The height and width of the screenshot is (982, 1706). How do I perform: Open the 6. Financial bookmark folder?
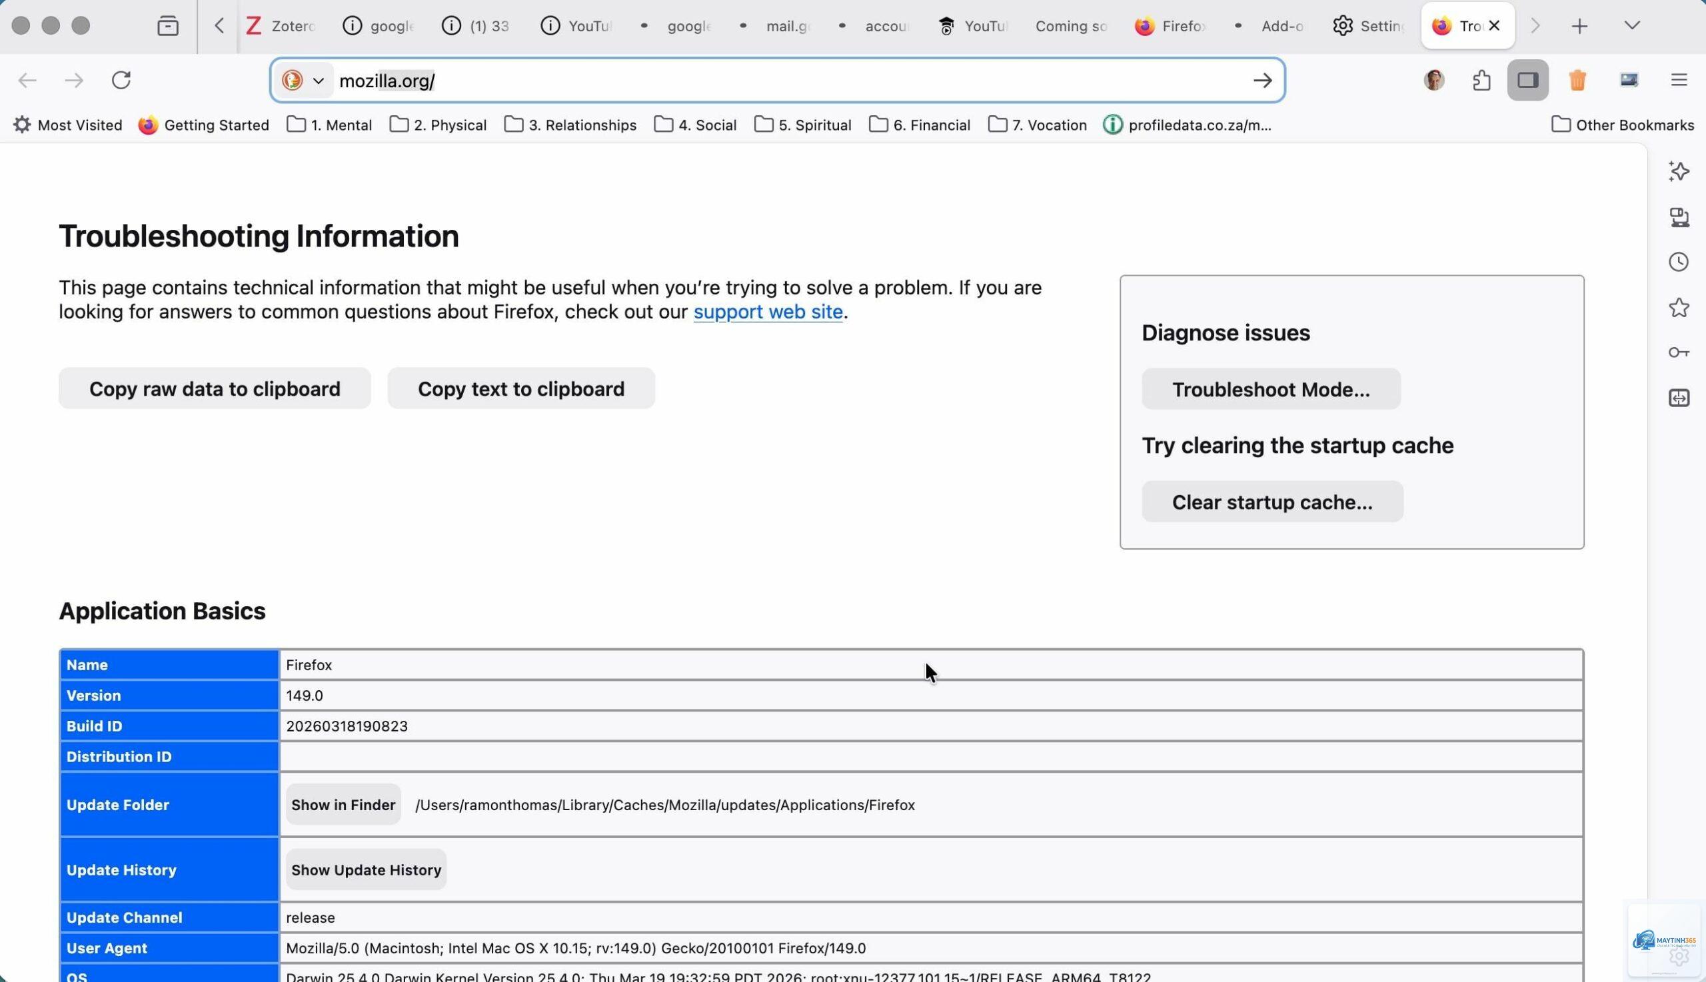[920, 125]
